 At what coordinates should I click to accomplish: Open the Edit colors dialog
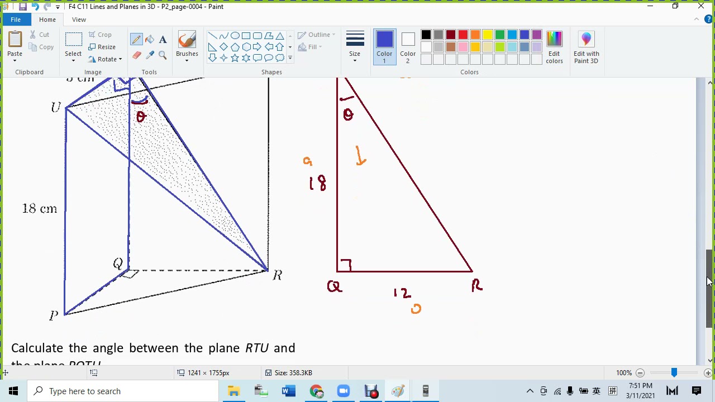[554, 47]
